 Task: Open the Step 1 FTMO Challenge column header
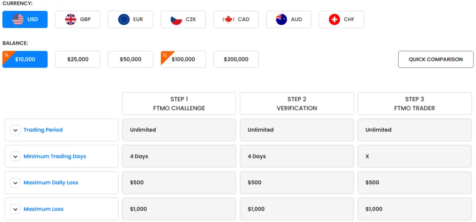coord(179,104)
